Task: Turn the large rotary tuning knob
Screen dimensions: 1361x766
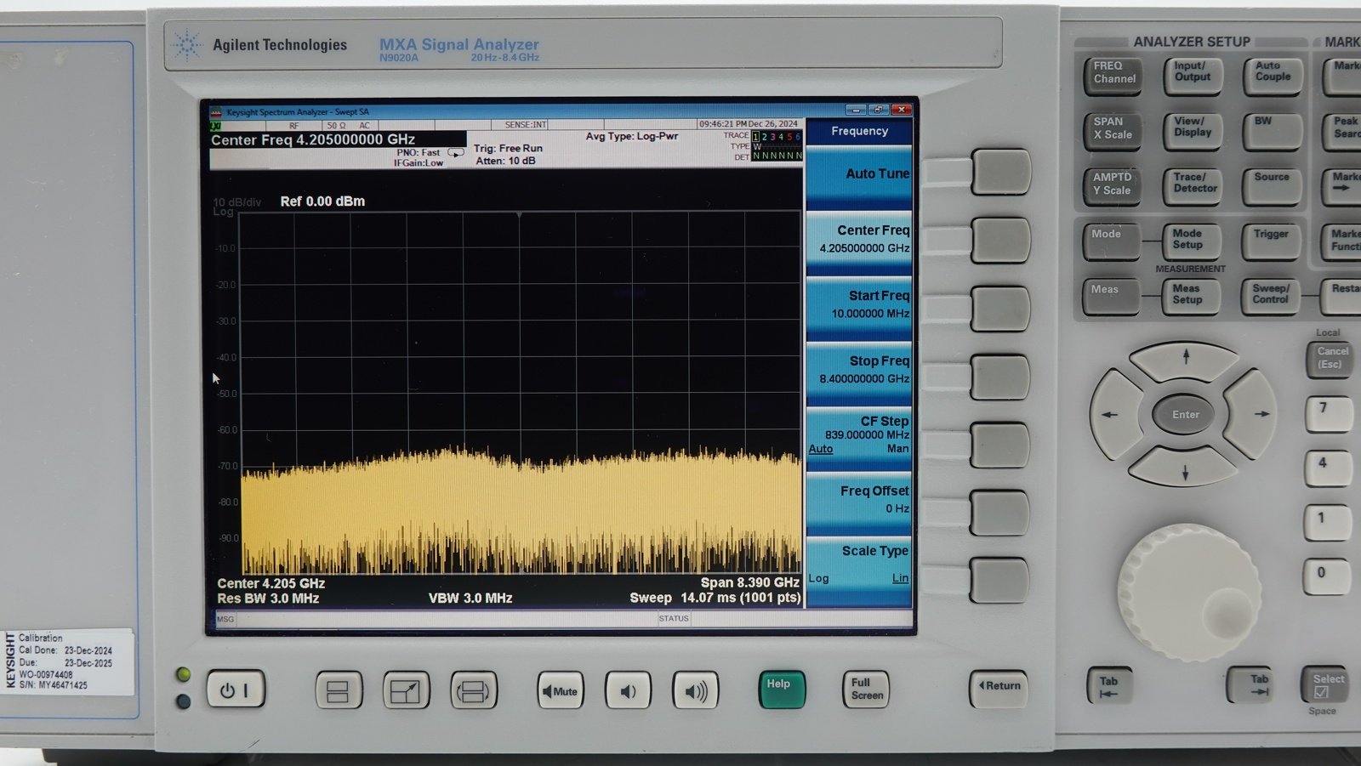Action: [x=1188, y=593]
